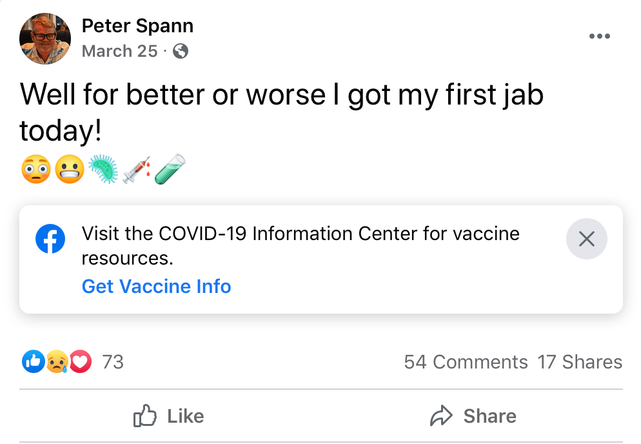Click the blue thumbs-up reaction icon

(32, 362)
